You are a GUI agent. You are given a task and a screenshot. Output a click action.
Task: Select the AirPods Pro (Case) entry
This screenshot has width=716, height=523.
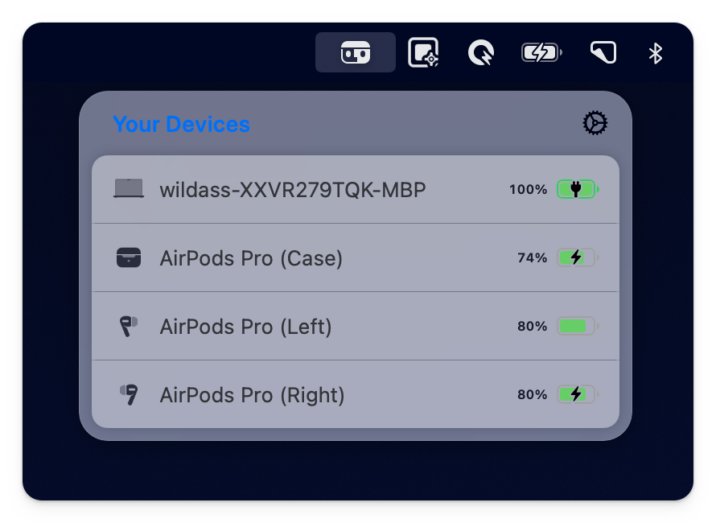click(249, 257)
